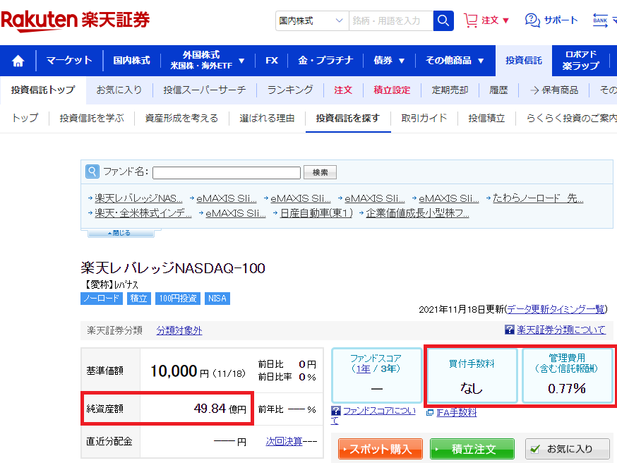Open 取引ガイド

click(x=424, y=118)
